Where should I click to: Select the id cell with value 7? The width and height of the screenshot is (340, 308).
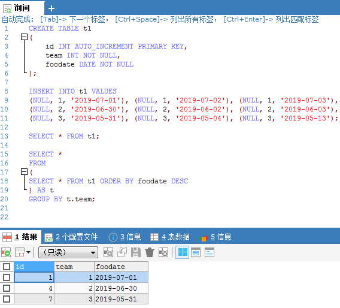point(34,299)
